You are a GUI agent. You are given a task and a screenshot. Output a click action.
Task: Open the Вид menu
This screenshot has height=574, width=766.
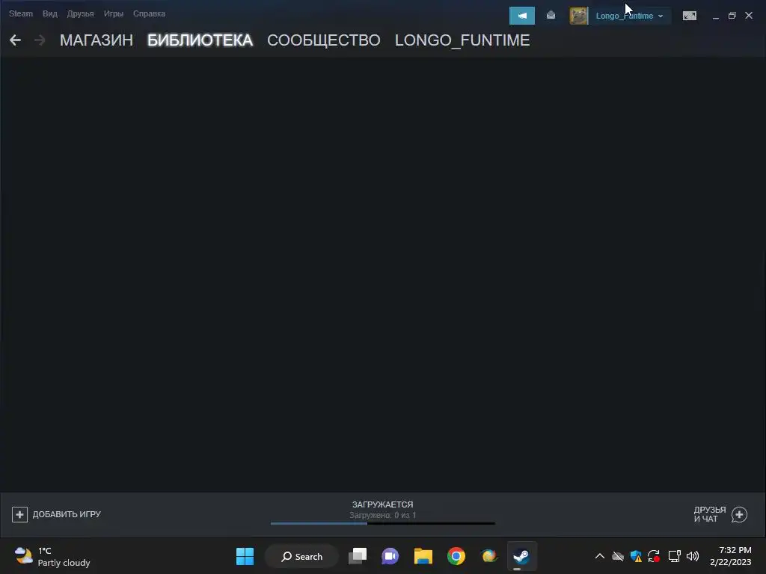(x=50, y=13)
